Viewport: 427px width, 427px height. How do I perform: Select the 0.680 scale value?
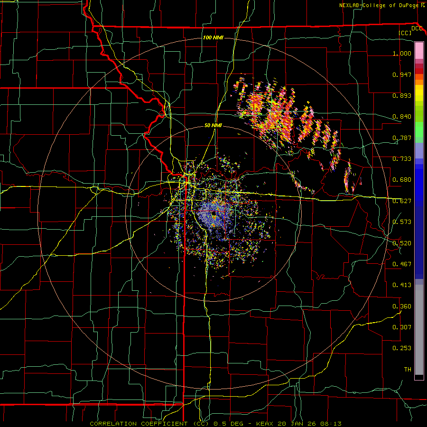pos(402,180)
